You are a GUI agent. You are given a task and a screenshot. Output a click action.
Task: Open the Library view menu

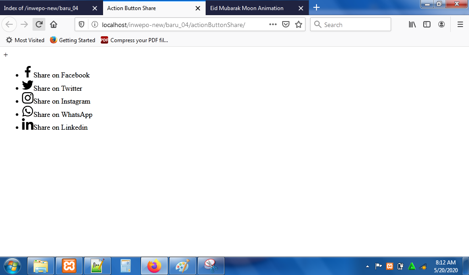[412, 25]
